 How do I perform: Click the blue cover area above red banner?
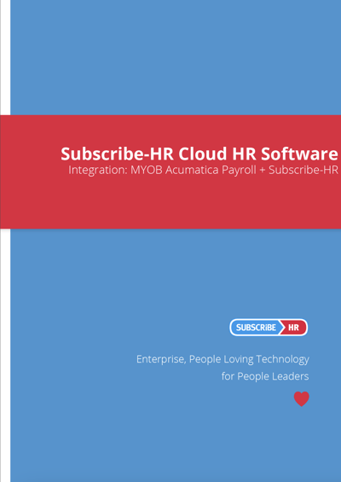click(176, 57)
